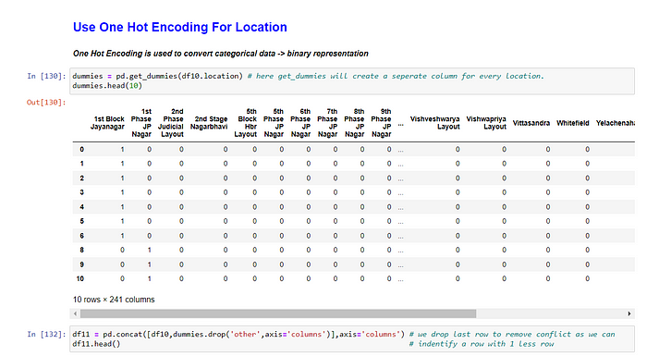Click the '2nd Stage Nagarbhavi' column header
The height and width of the screenshot is (356, 647).
tap(209, 123)
